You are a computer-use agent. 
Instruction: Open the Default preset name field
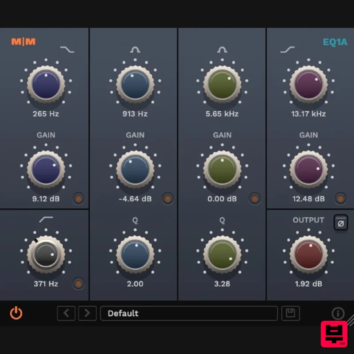coord(189,313)
